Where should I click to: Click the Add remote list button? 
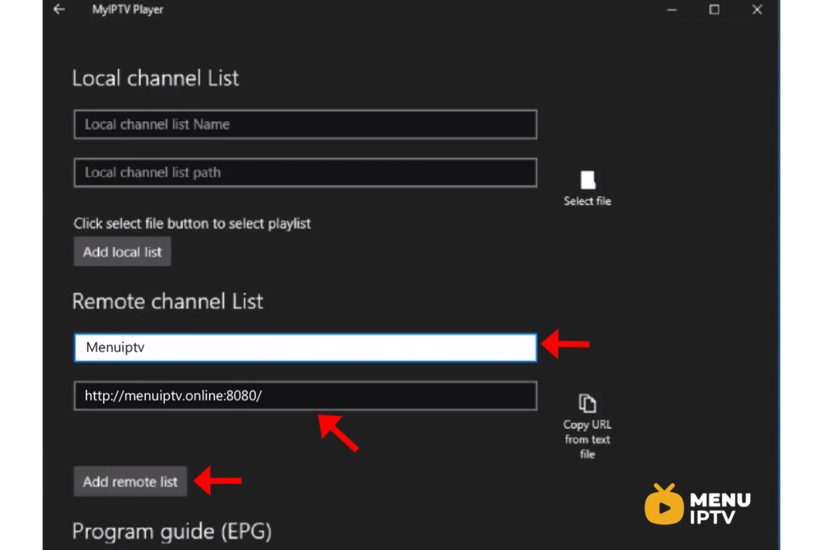tap(130, 481)
